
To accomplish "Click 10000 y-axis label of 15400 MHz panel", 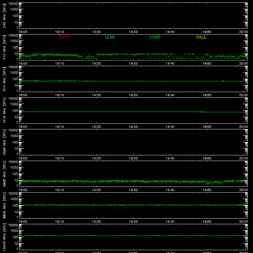I will tap(13, 225).
